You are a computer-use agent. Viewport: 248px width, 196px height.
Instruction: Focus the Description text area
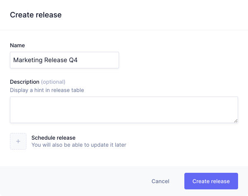coord(124,110)
